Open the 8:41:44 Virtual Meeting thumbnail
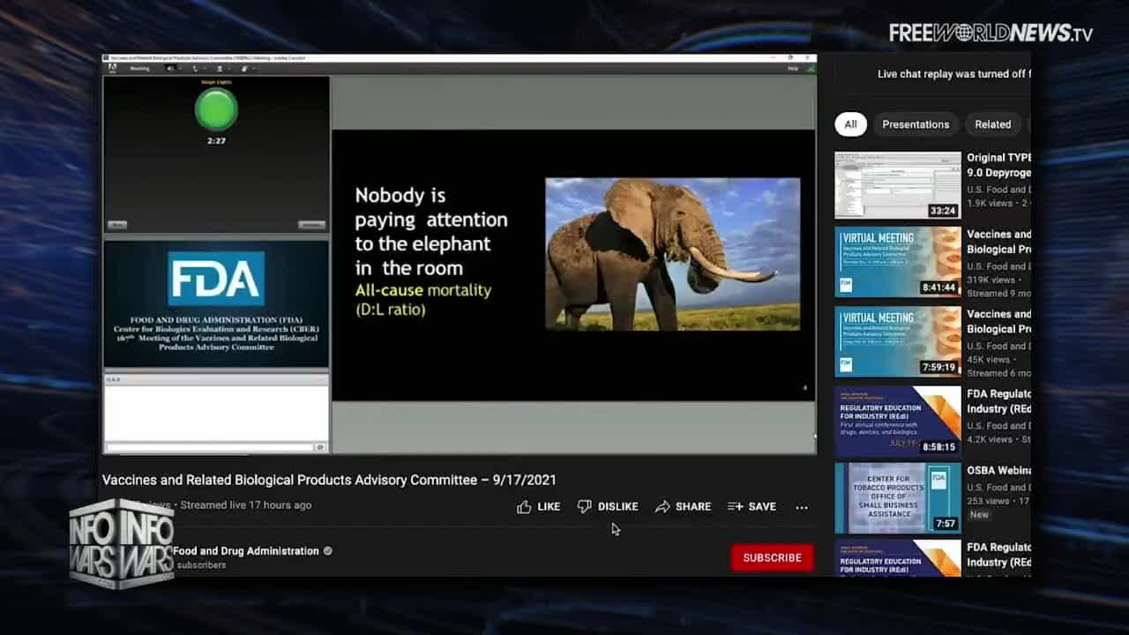This screenshot has height=635, width=1129. click(898, 262)
